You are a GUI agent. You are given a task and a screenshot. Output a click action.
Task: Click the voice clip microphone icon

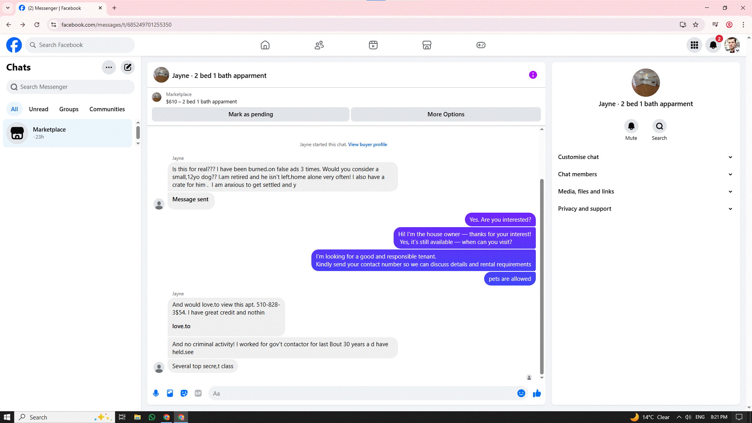coord(156,393)
